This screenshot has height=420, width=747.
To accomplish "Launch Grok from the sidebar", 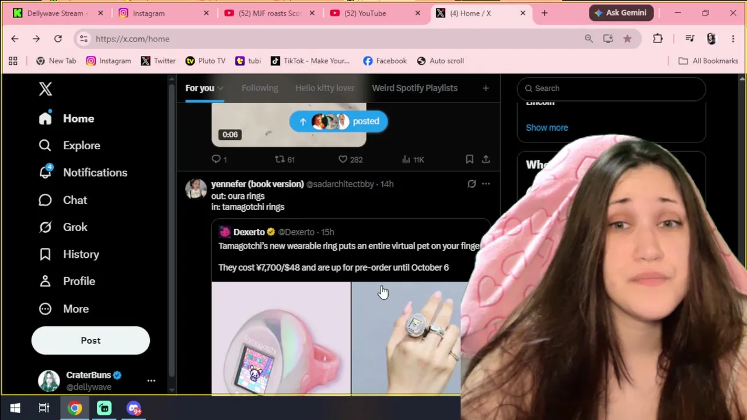I will pyautogui.click(x=62, y=227).
